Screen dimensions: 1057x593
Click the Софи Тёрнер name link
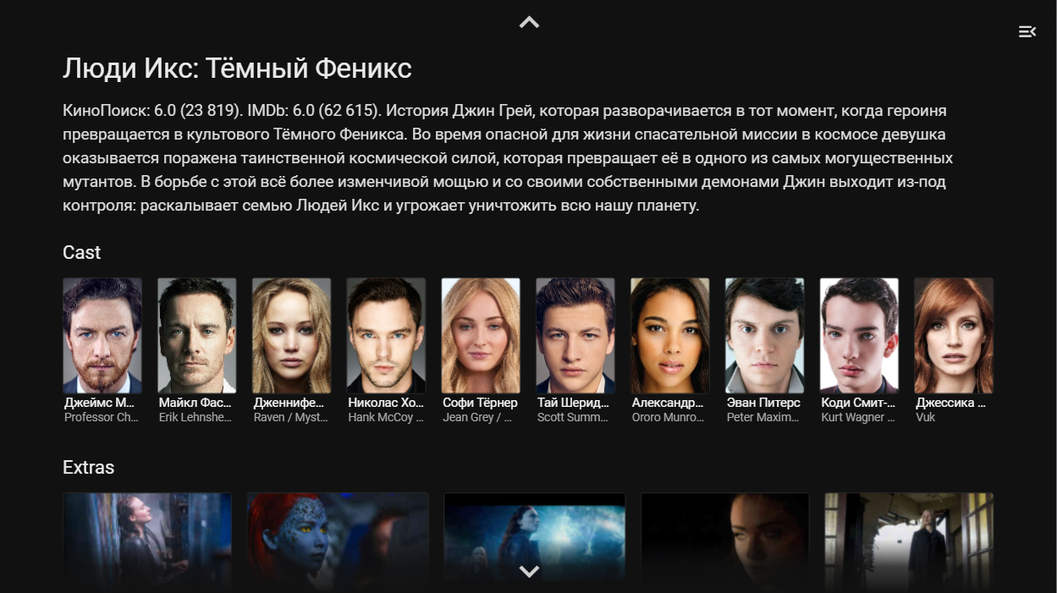coord(480,403)
